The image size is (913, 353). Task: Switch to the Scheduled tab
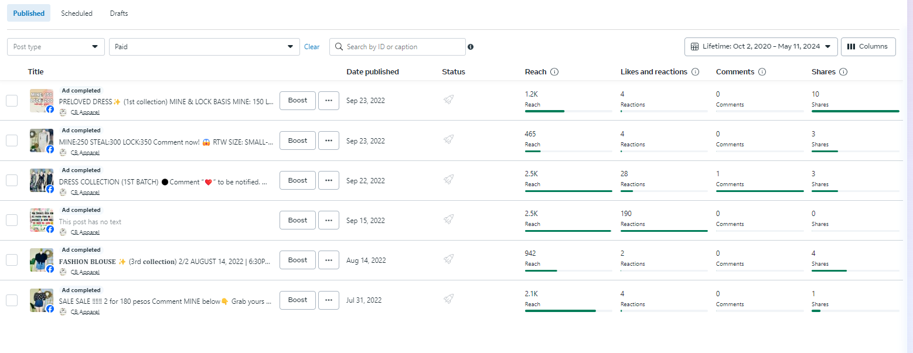click(77, 13)
